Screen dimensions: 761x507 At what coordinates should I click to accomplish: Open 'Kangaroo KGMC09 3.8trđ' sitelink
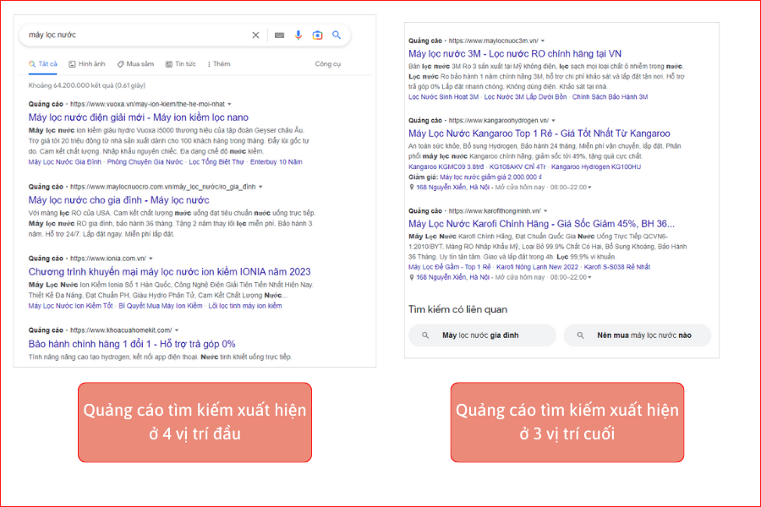(x=446, y=167)
